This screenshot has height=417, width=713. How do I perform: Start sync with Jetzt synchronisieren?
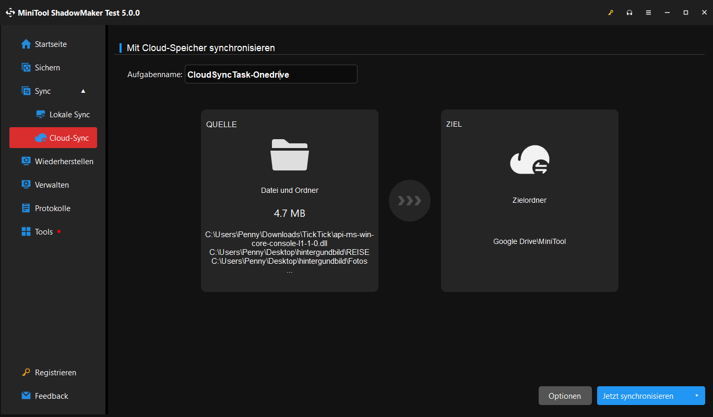pyautogui.click(x=638, y=396)
